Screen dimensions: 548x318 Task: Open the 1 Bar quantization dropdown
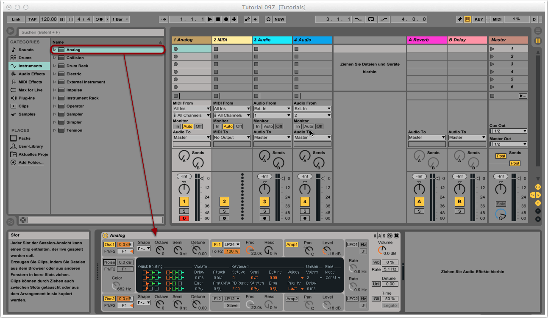(120, 19)
